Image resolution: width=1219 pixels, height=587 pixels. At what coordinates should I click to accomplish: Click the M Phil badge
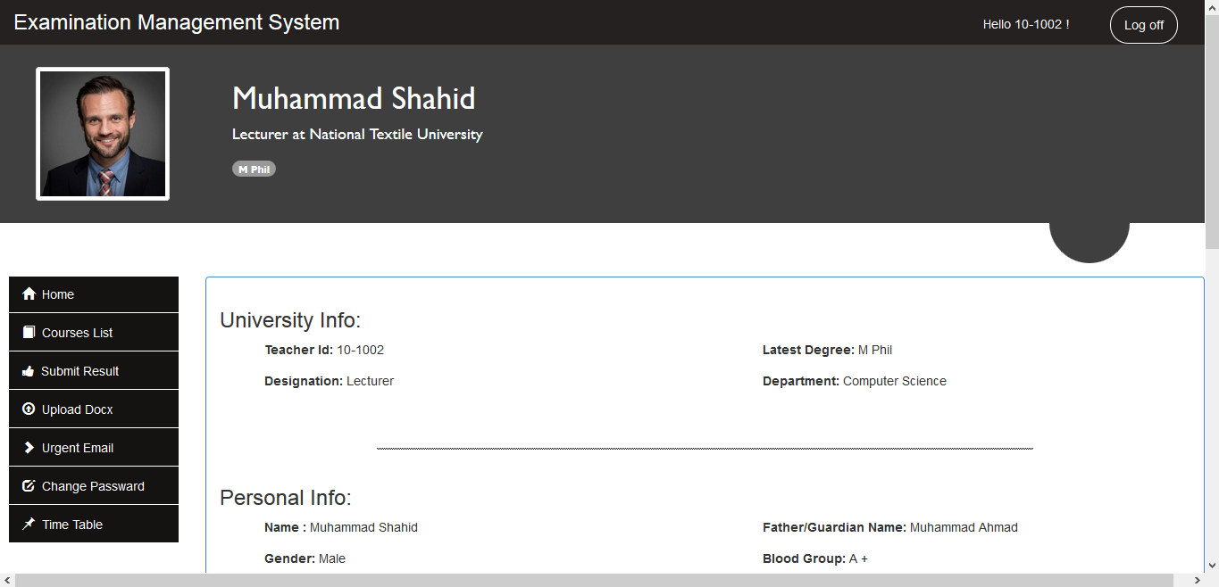pyautogui.click(x=254, y=169)
